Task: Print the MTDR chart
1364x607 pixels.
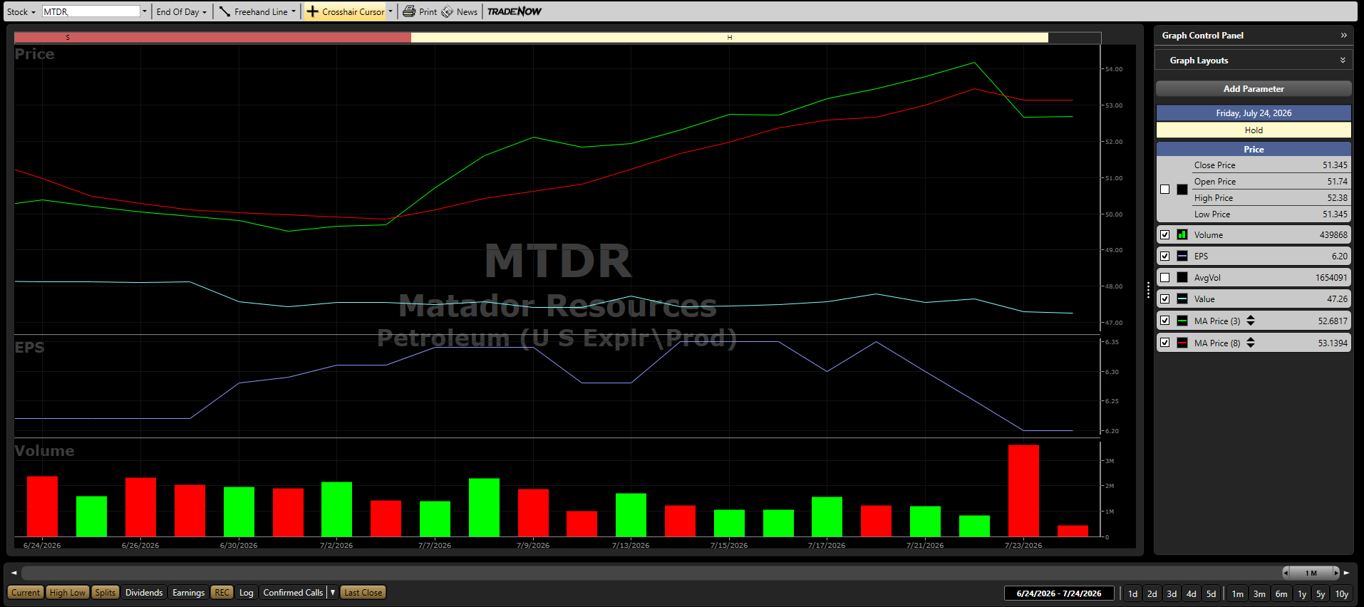Action: [x=420, y=11]
